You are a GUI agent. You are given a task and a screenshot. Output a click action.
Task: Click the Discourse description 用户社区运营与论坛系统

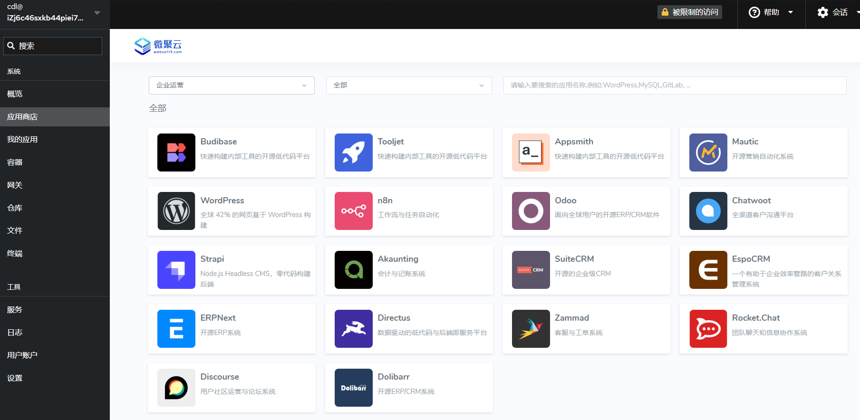click(238, 391)
